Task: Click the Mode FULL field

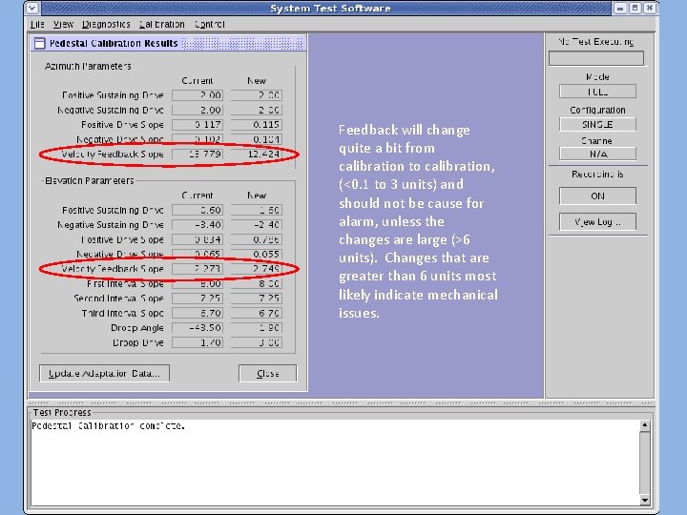Action: [x=597, y=92]
